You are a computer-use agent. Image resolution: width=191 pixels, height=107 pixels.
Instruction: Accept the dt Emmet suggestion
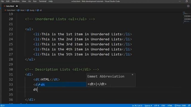click(x=62, y=84)
